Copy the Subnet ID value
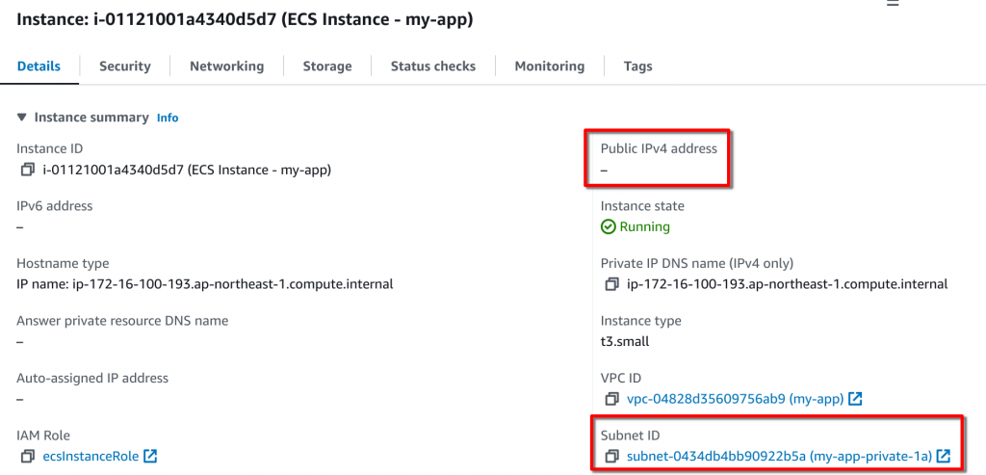Viewport: 986px width, 475px height. (x=610, y=456)
